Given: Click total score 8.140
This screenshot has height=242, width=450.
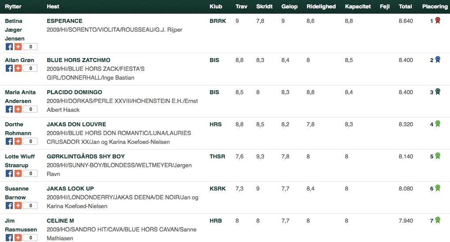Looking at the screenshot, I should click(x=406, y=156).
